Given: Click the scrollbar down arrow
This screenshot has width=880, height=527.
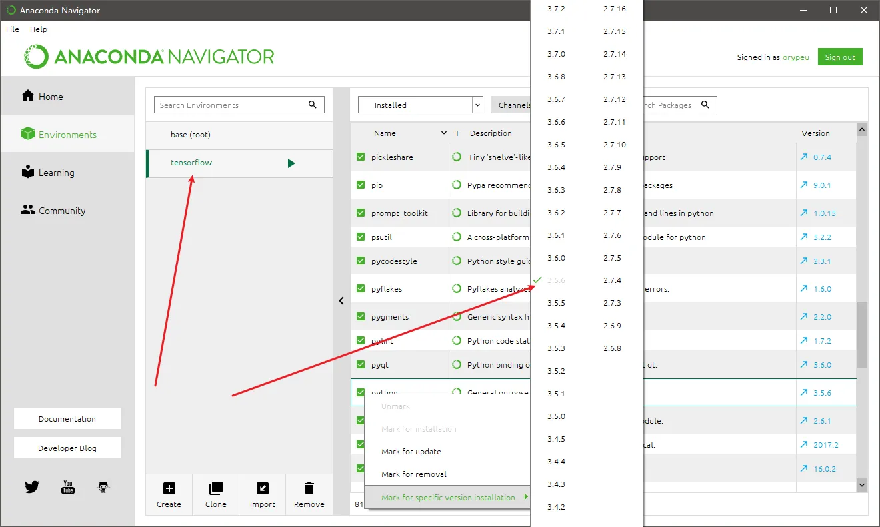Looking at the screenshot, I should (862, 485).
